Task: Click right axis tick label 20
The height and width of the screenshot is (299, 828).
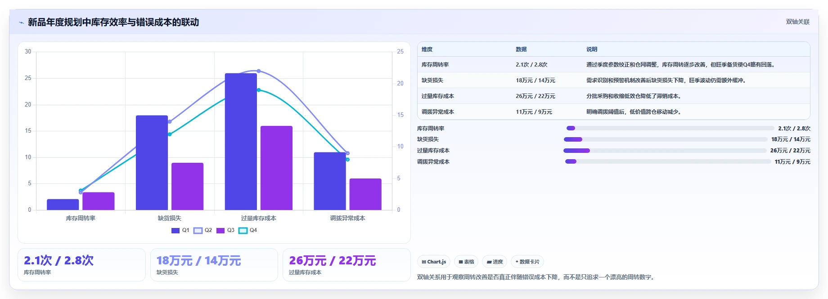Action: point(400,83)
